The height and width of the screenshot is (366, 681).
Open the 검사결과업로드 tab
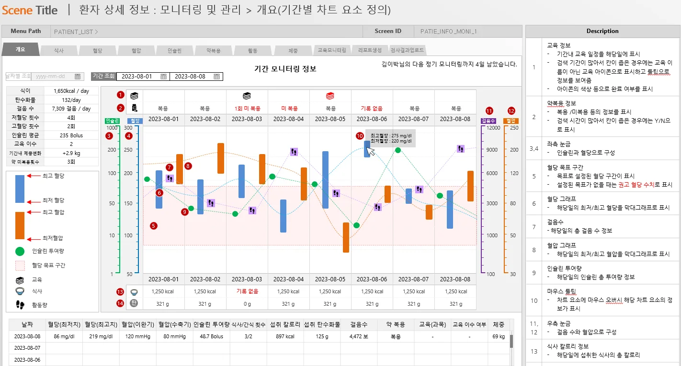click(x=407, y=50)
